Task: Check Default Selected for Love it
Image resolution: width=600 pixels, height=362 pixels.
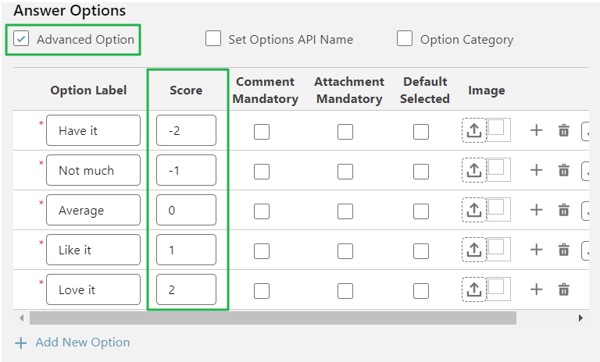Action: point(421,291)
